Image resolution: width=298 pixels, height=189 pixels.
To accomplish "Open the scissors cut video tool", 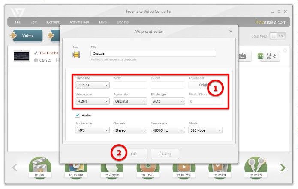I will point(269,56).
